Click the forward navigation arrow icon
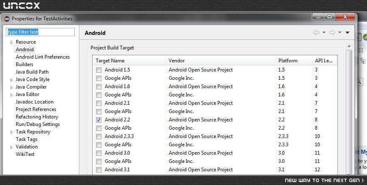The width and height of the screenshot is (367, 185). (x=332, y=32)
